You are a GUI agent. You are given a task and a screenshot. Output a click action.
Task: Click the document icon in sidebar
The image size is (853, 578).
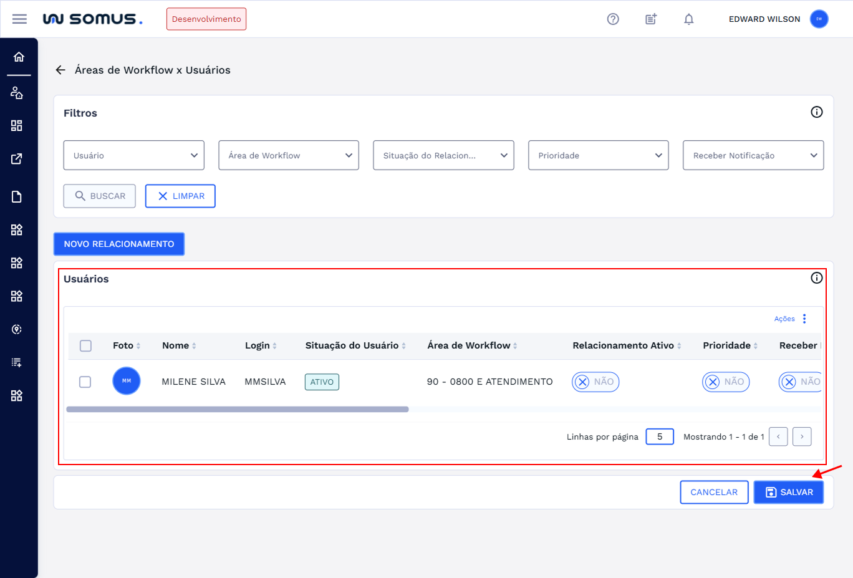pyautogui.click(x=17, y=197)
